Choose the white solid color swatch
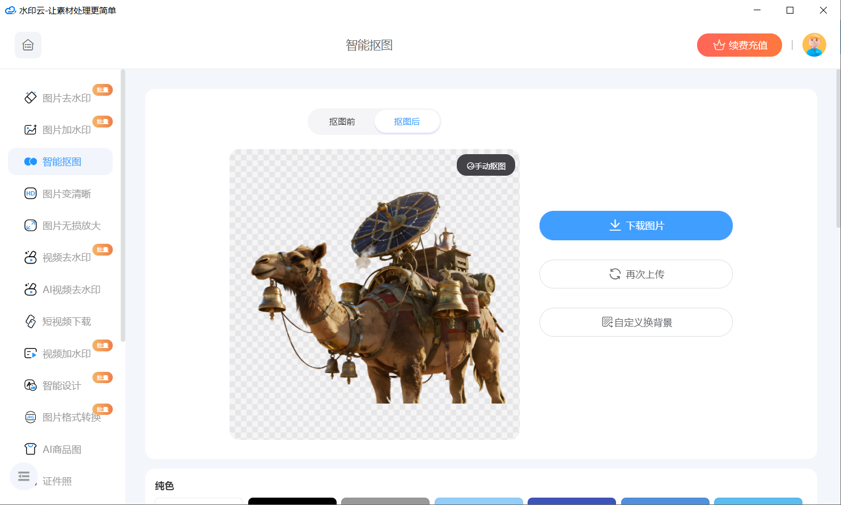The image size is (841, 505). pyautogui.click(x=199, y=501)
